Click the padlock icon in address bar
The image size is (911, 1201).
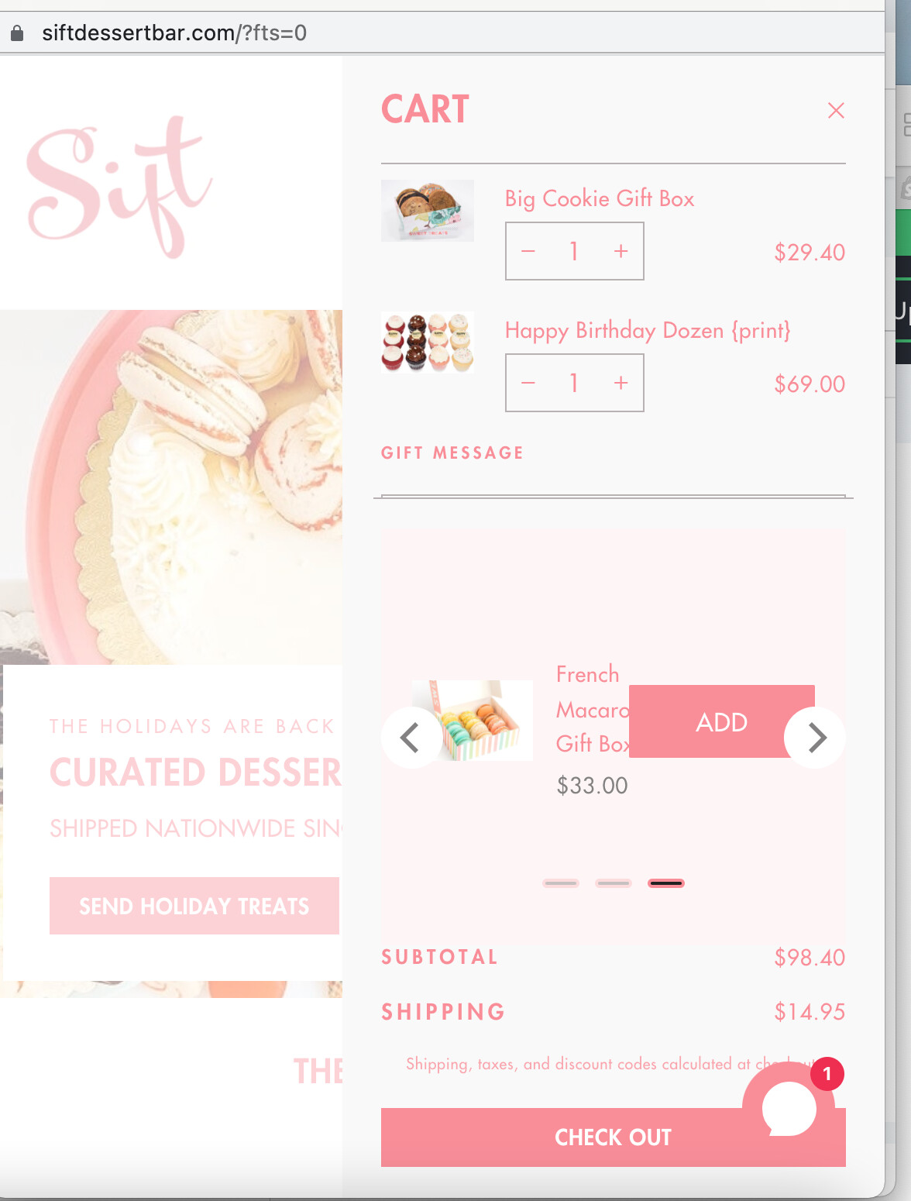coord(17,33)
